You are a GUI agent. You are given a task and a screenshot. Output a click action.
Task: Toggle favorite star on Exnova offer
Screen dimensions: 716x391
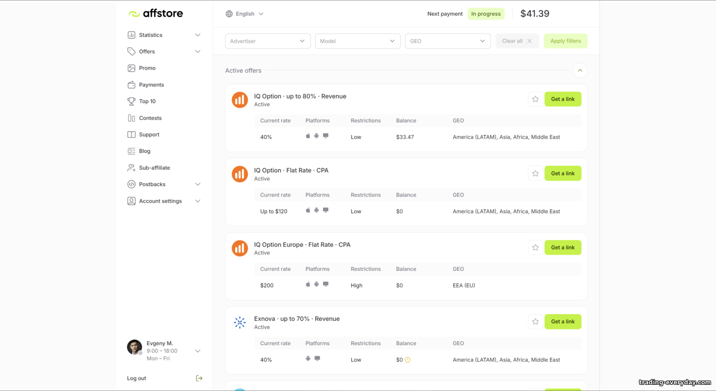click(x=536, y=322)
